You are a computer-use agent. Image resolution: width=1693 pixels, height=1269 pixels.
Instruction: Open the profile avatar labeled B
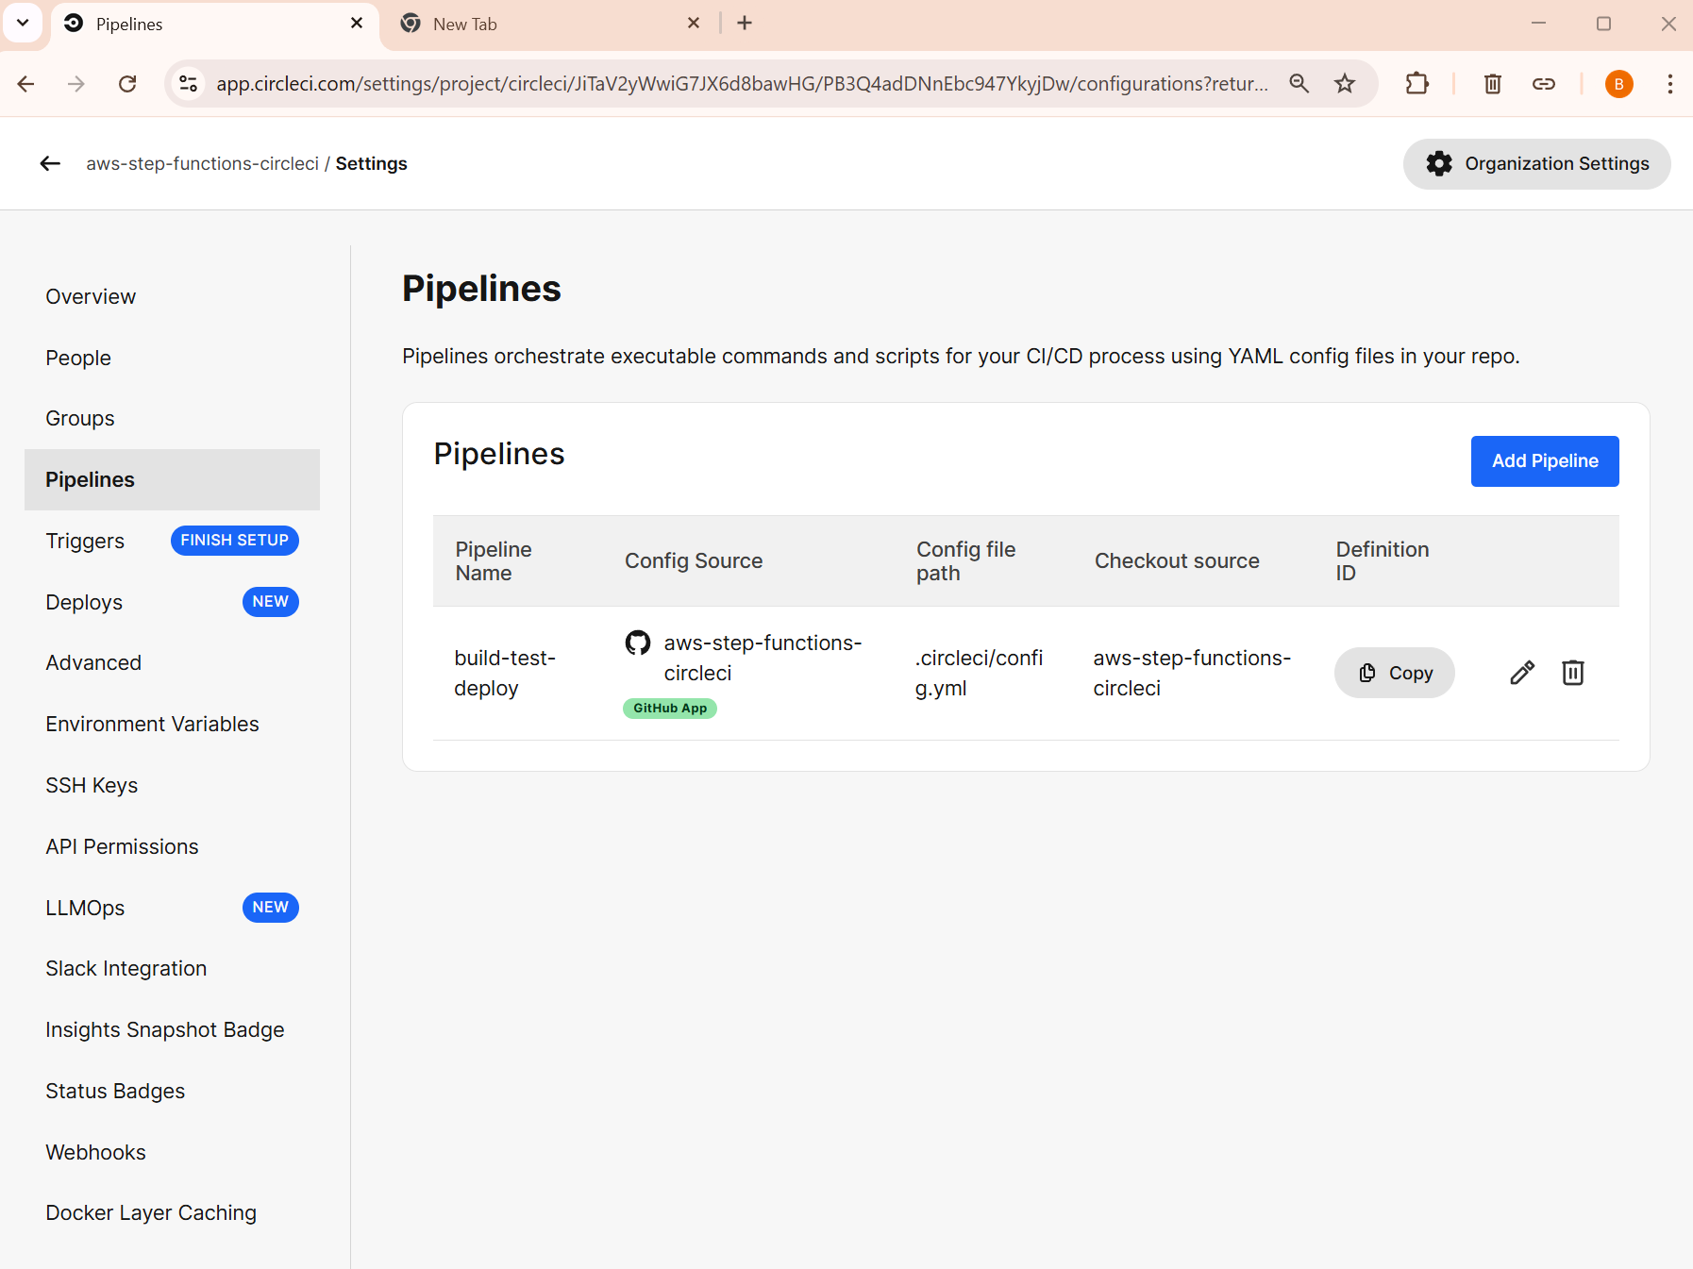click(1618, 83)
